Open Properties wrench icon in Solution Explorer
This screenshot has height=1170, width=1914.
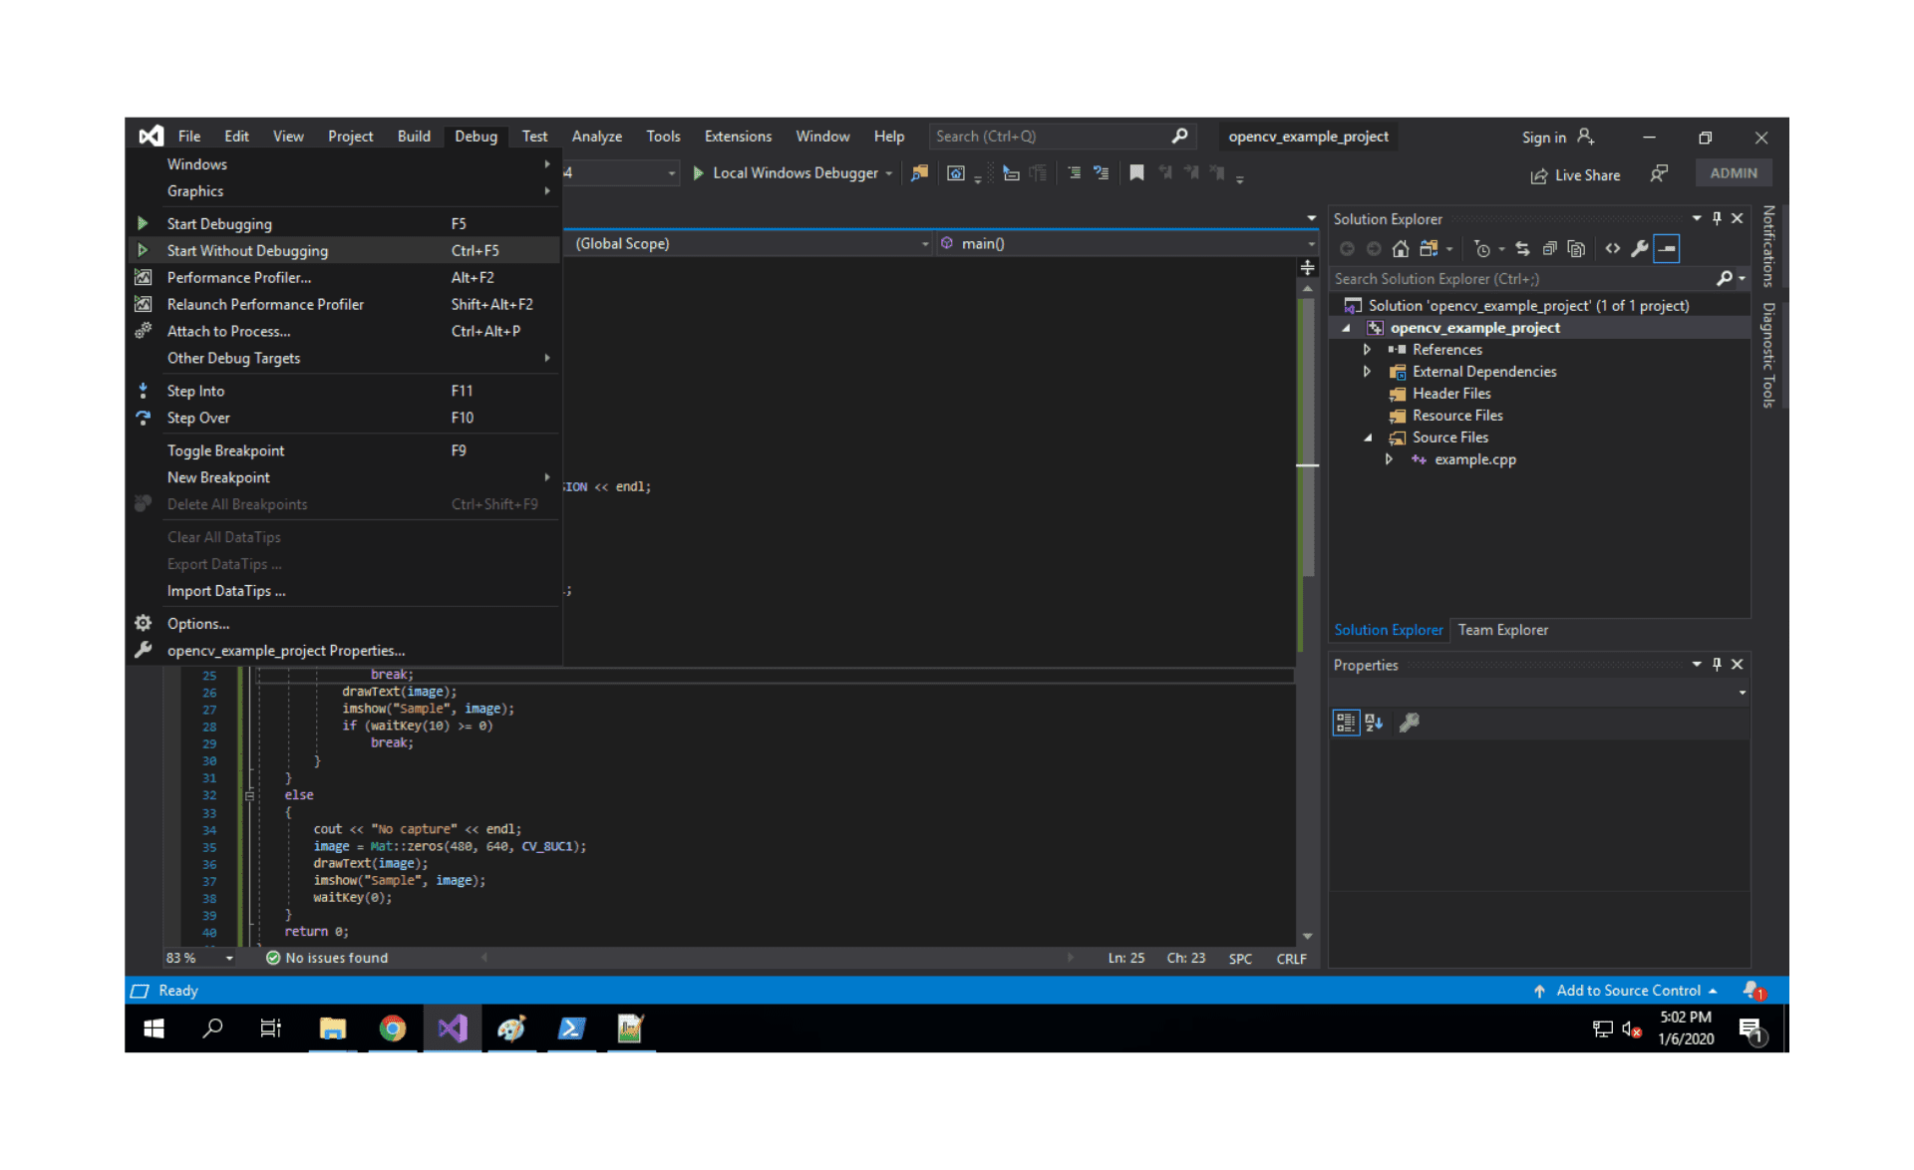[1639, 249]
